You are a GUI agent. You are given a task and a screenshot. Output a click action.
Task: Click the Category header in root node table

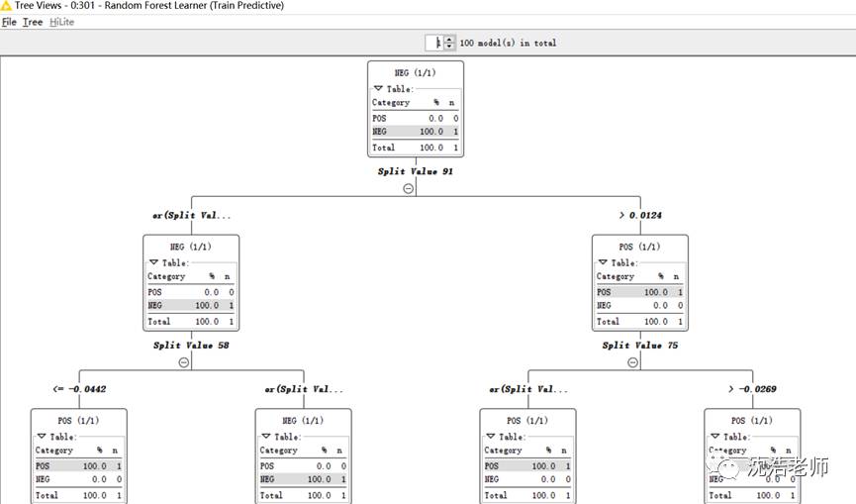click(390, 103)
